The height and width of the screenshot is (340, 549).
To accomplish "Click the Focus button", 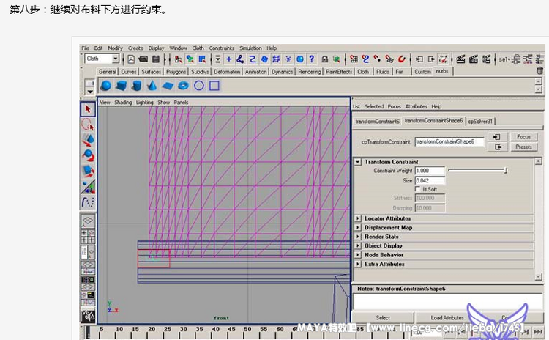I will [x=523, y=137].
